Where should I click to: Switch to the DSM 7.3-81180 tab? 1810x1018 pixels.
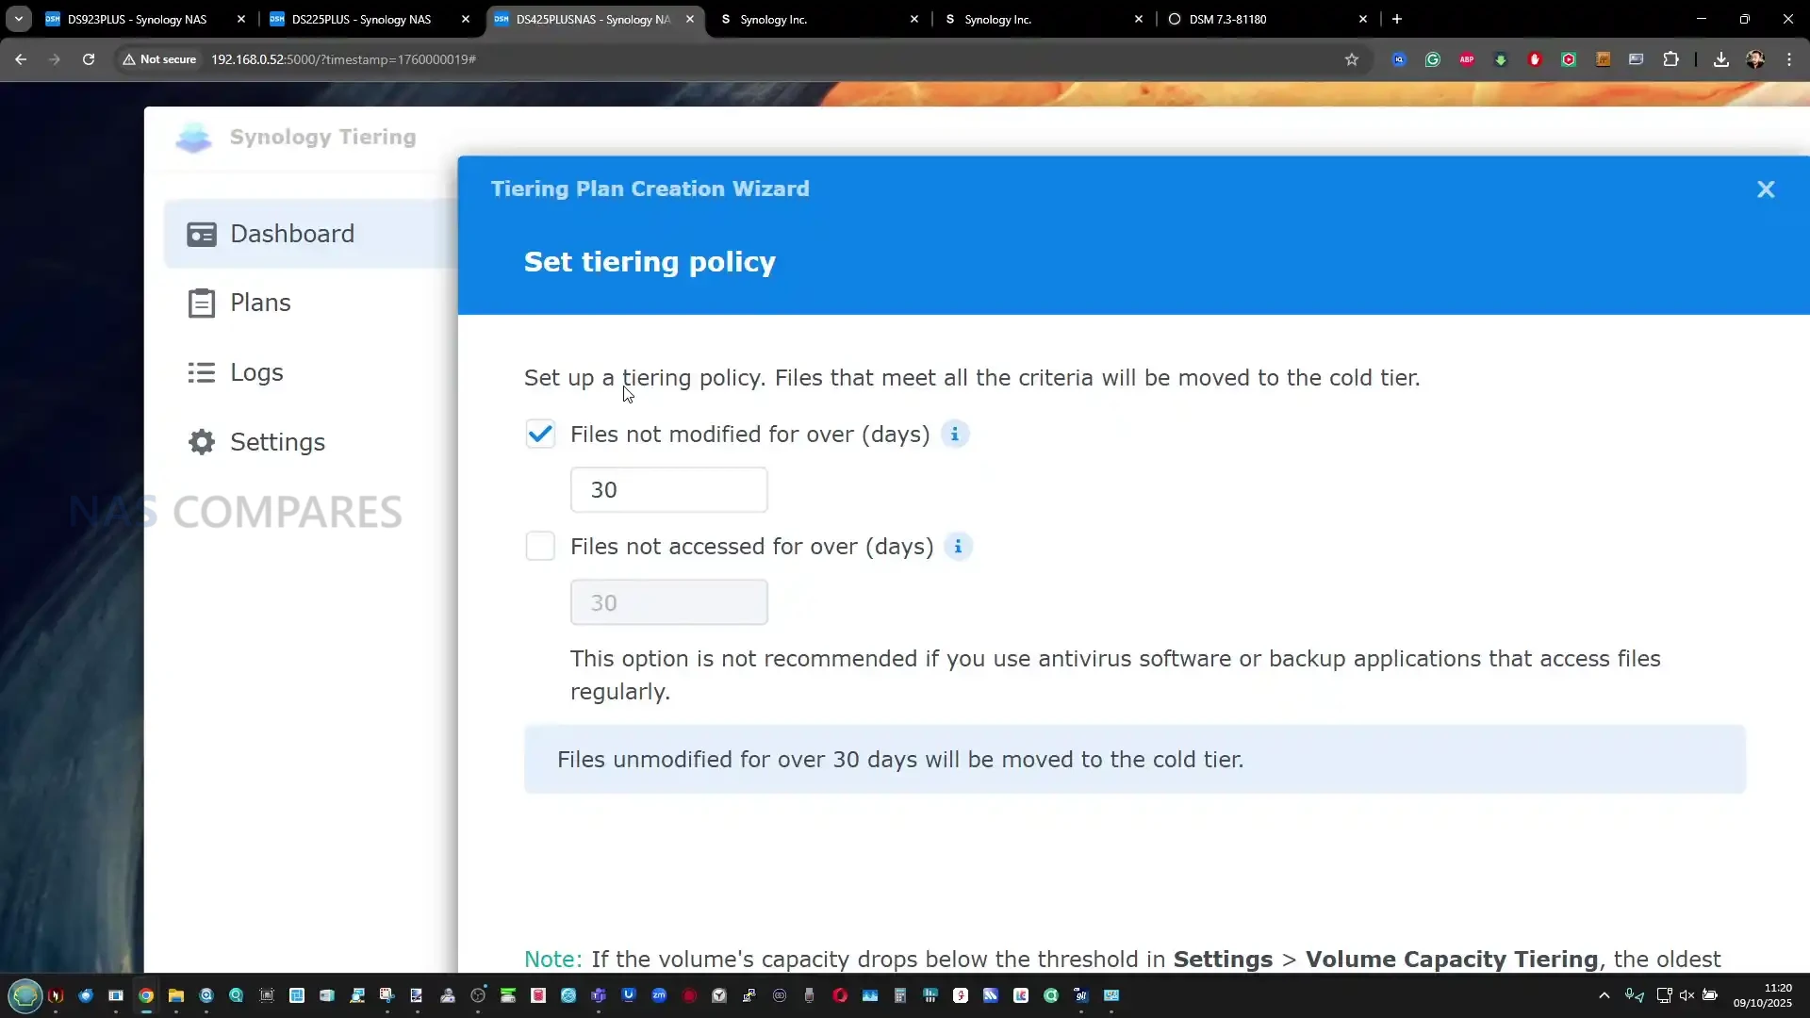1227,19
